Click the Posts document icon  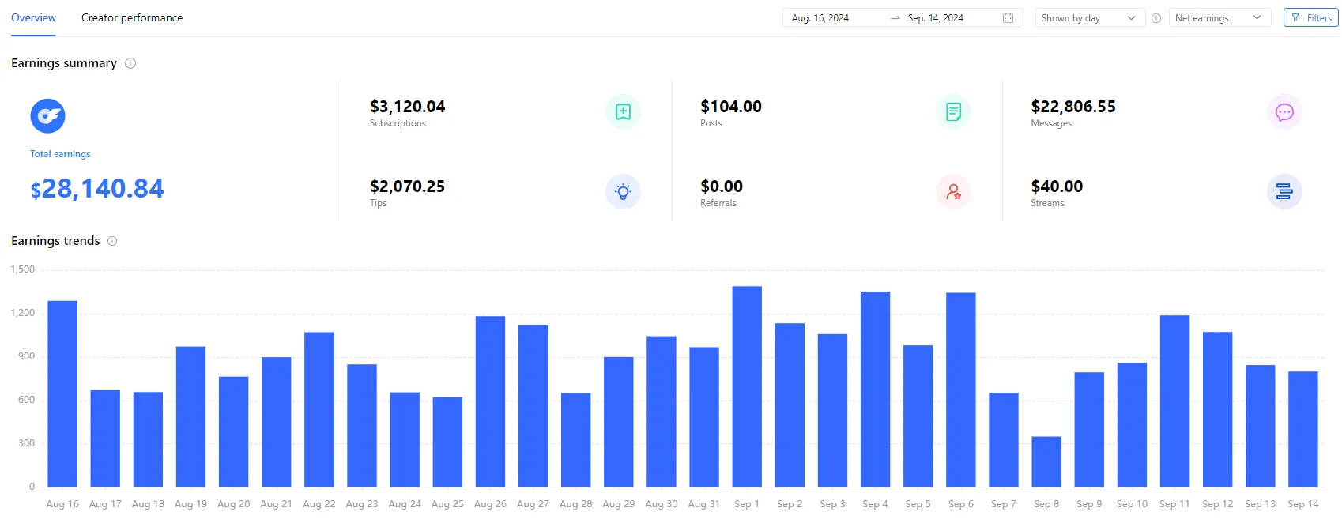tap(953, 112)
